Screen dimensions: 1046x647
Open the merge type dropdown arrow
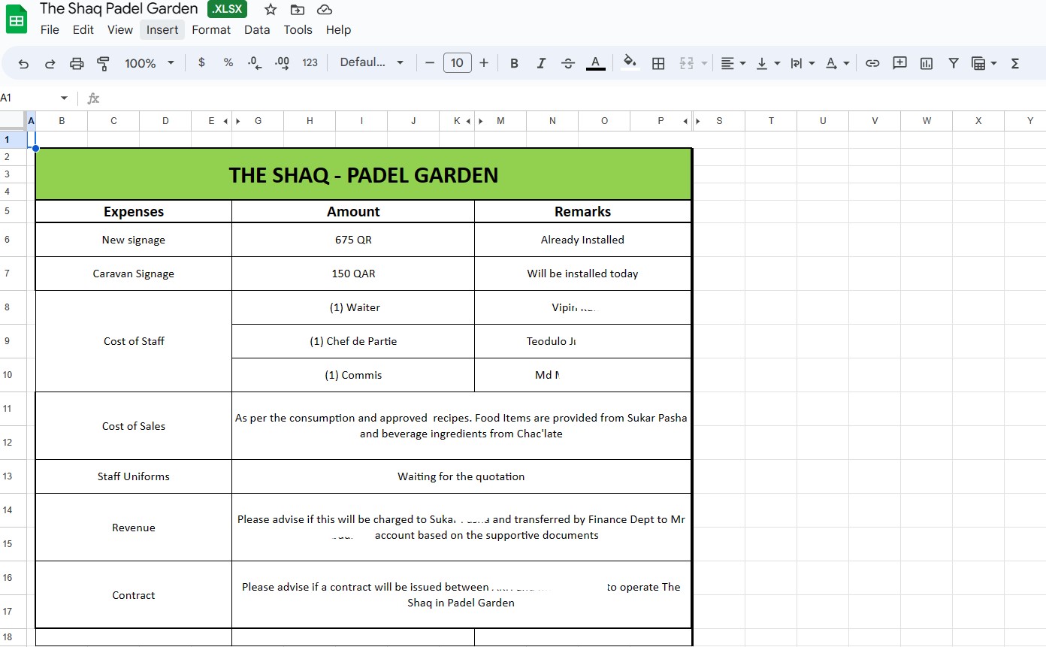click(x=704, y=63)
